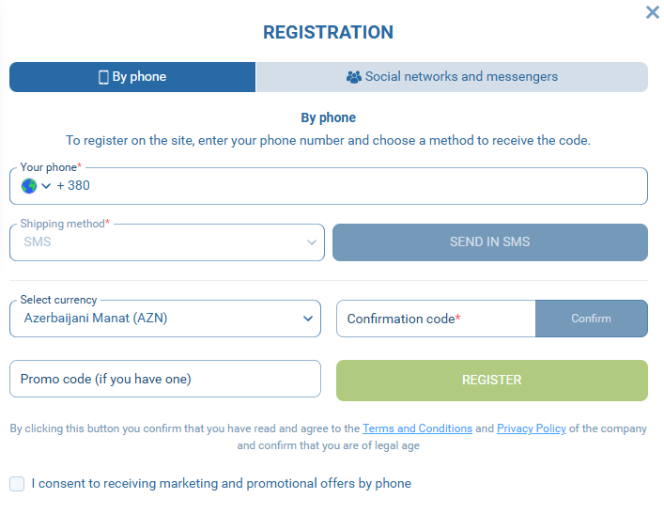This screenshot has width=664, height=514.
Task: Open the Privacy Policy link
Action: (532, 428)
